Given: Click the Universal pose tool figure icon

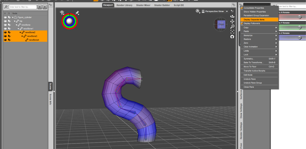Looking at the screenshot, I should click(62, 12).
